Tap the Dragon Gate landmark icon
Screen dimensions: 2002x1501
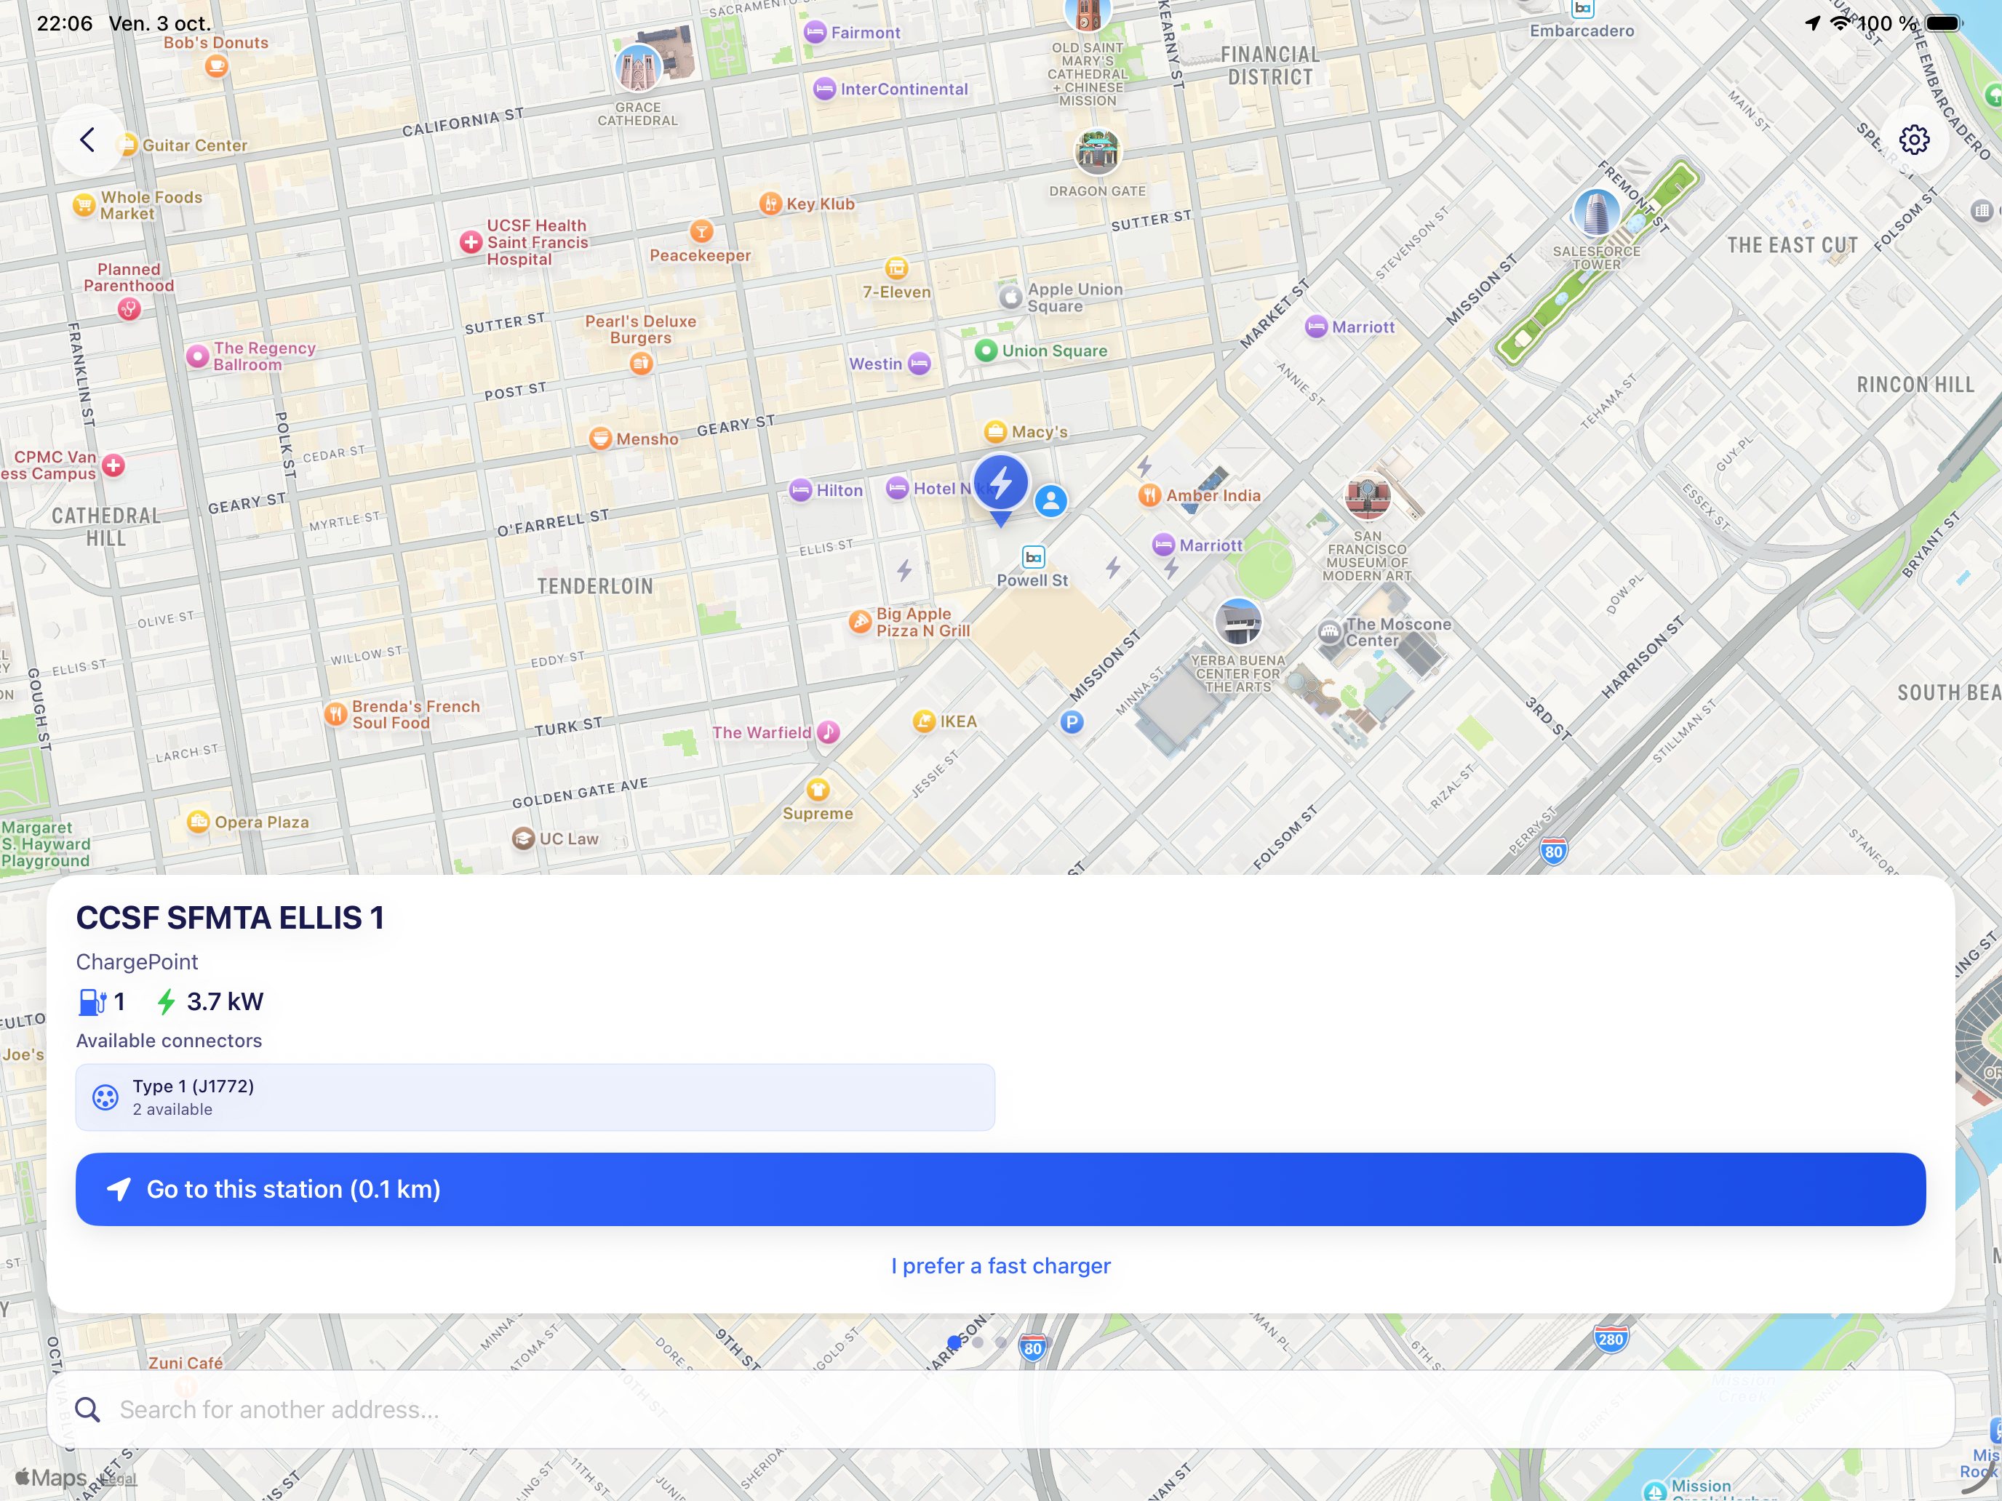coord(1097,152)
